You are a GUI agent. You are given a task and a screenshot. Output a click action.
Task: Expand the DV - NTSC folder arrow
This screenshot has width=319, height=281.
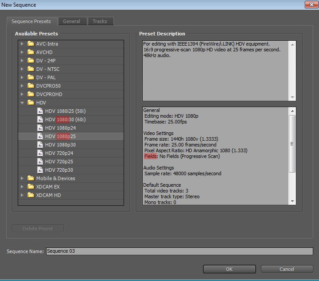(22, 69)
